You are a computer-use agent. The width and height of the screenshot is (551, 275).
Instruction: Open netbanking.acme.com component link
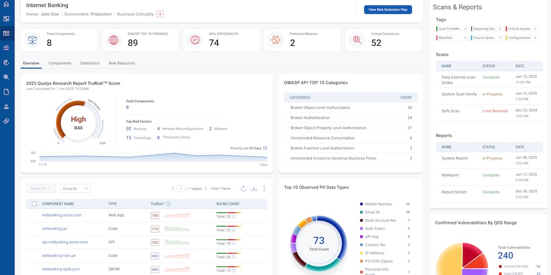(62, 215)
